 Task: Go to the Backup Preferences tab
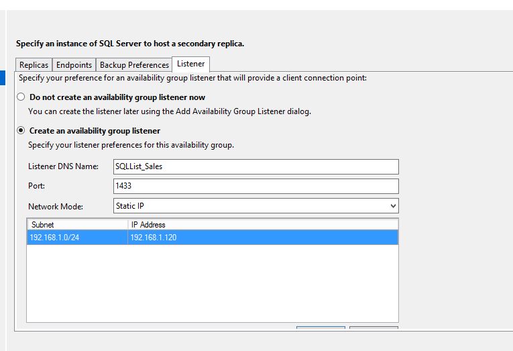tap(134, 65)
